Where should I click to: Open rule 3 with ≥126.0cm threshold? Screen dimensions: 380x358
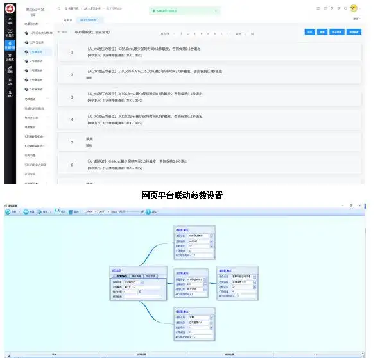pos(209,97)
